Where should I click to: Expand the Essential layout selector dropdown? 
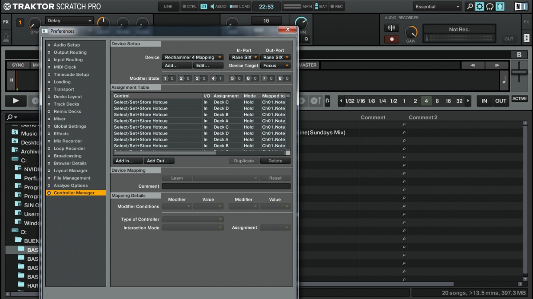(x=438, y=7)
